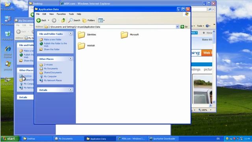
Task: Go to My Computer in Other Places
Action: coord(50,77)
